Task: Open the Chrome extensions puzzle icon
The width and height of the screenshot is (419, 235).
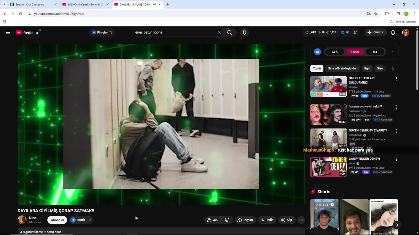Action: click(387, 14)
